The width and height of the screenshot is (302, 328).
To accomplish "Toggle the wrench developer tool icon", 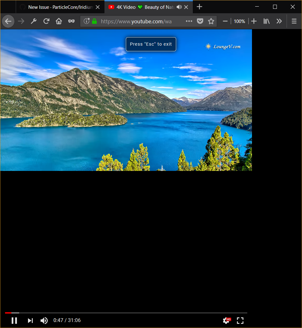I will [x=34, y=21].
